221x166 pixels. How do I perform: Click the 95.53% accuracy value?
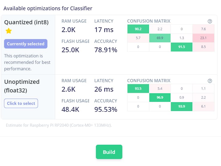coord(106,109)
